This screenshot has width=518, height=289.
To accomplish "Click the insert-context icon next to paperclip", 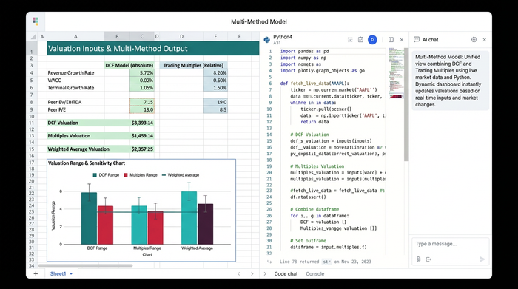I will [428, 259].
